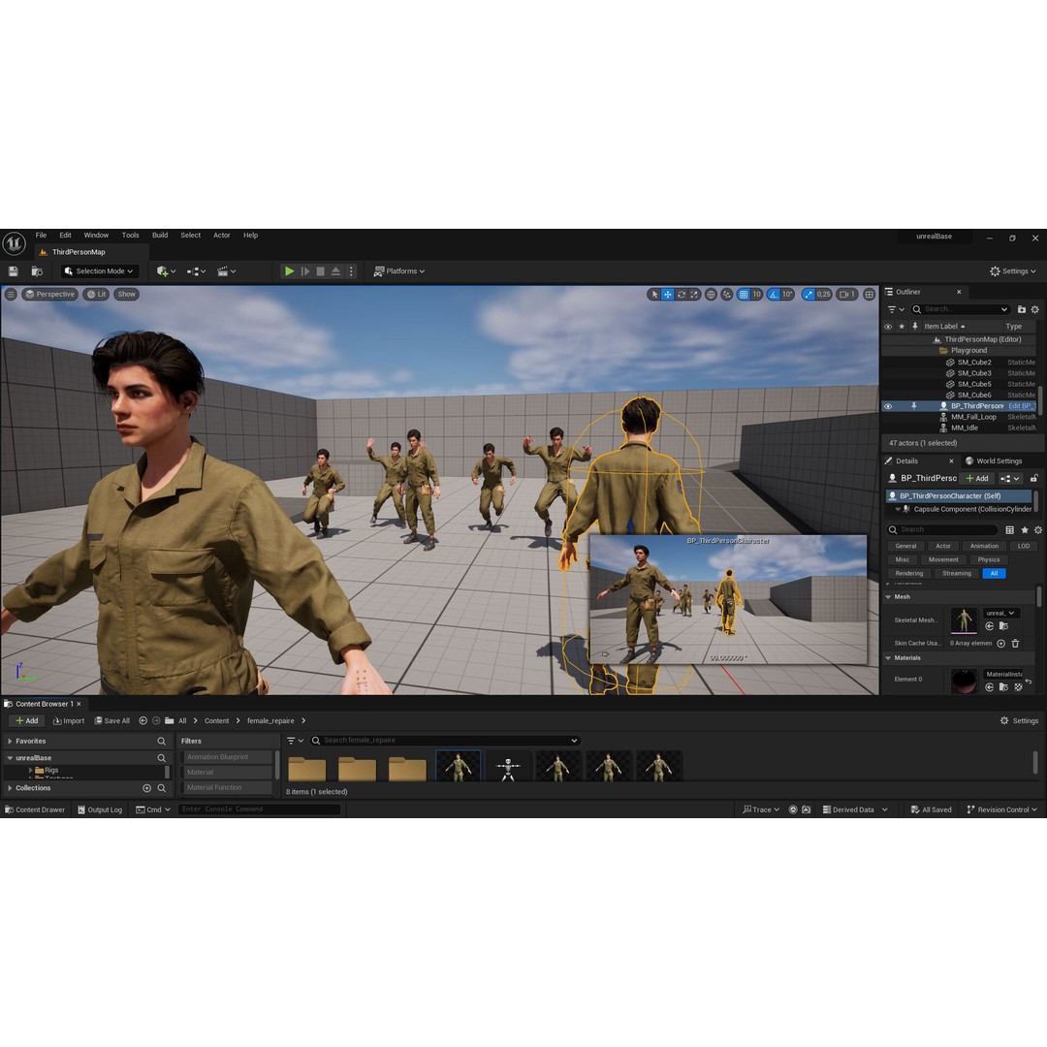This screenshot has width=1047, height=1047.
Task: Toggle rotation angle snapping
Action: point(774,294)
